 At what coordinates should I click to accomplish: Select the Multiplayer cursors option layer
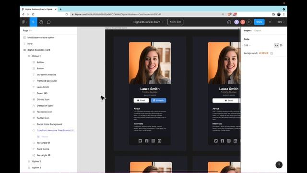tap(41, 37)
